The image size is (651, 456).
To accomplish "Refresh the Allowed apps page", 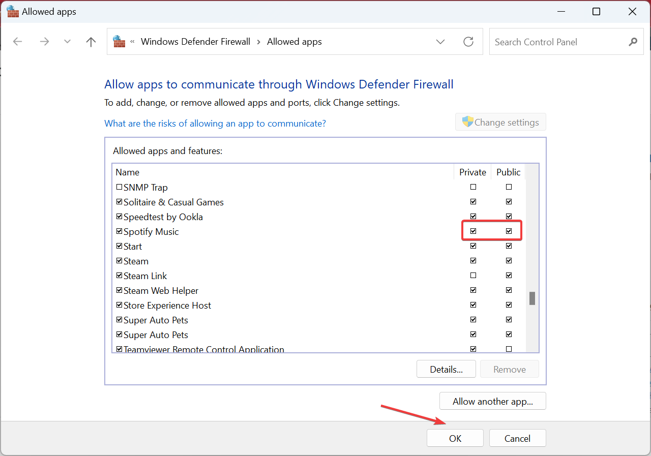I will (x=468, y=42).
